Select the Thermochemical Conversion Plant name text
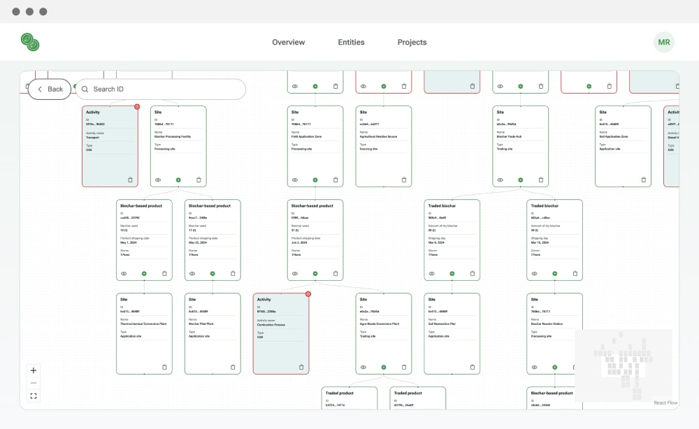Viewport: 699px width, 429px height. coord(143,324)
